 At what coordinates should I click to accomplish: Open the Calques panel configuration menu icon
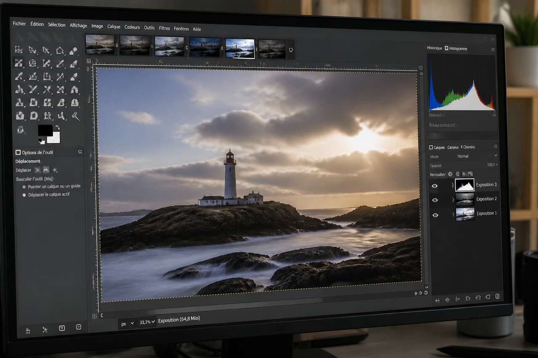[496, 147]
